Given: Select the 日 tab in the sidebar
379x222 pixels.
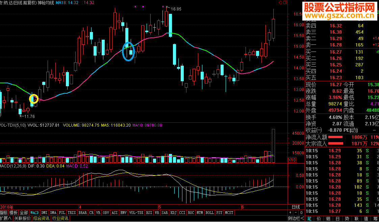Looking at the screenshot, I should point(338,219).
